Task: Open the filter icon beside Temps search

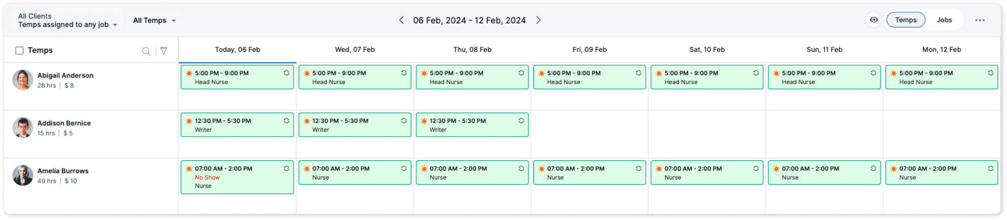Action: click(164, 51)
